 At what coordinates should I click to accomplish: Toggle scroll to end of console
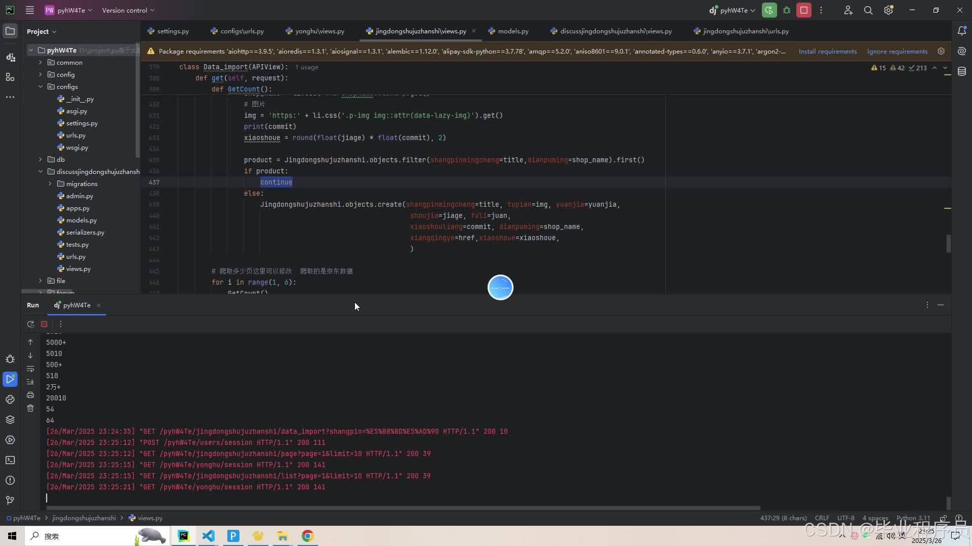pos(30,382)
